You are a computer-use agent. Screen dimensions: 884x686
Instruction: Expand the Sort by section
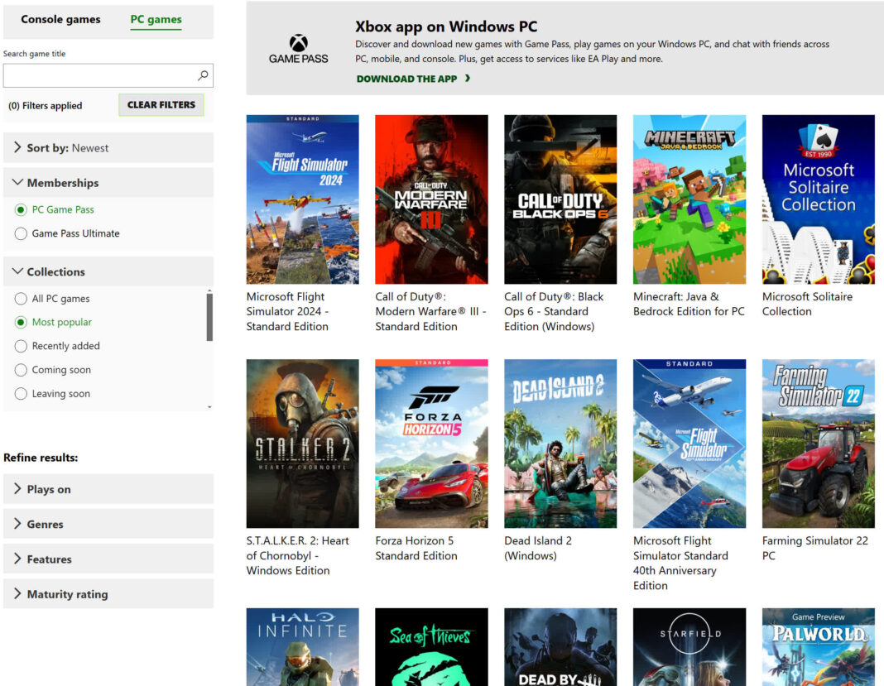point(108,148)
